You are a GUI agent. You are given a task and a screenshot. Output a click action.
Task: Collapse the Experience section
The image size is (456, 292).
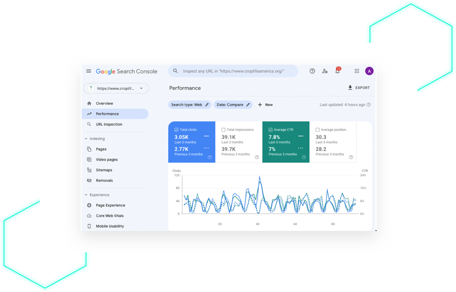coord(86,195)
